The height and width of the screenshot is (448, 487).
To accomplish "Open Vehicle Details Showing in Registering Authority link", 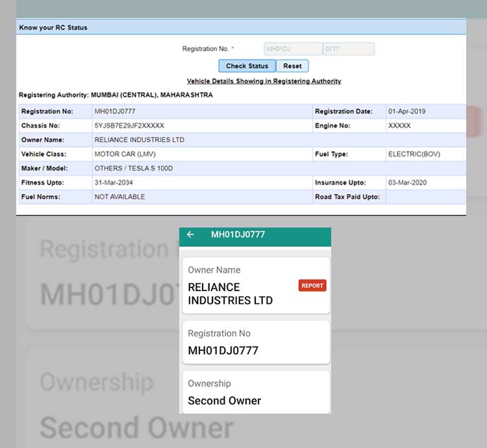I will pyautogui.click(x=264, y=82).
